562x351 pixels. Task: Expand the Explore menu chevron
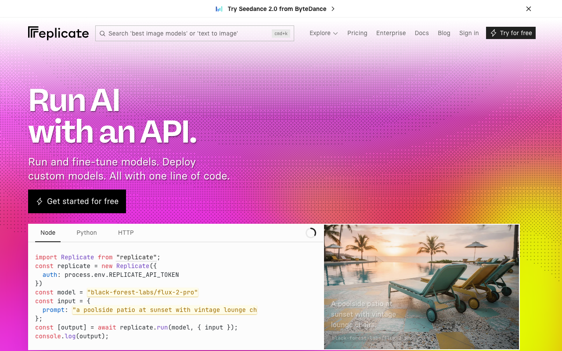click(x=335, y=33)
